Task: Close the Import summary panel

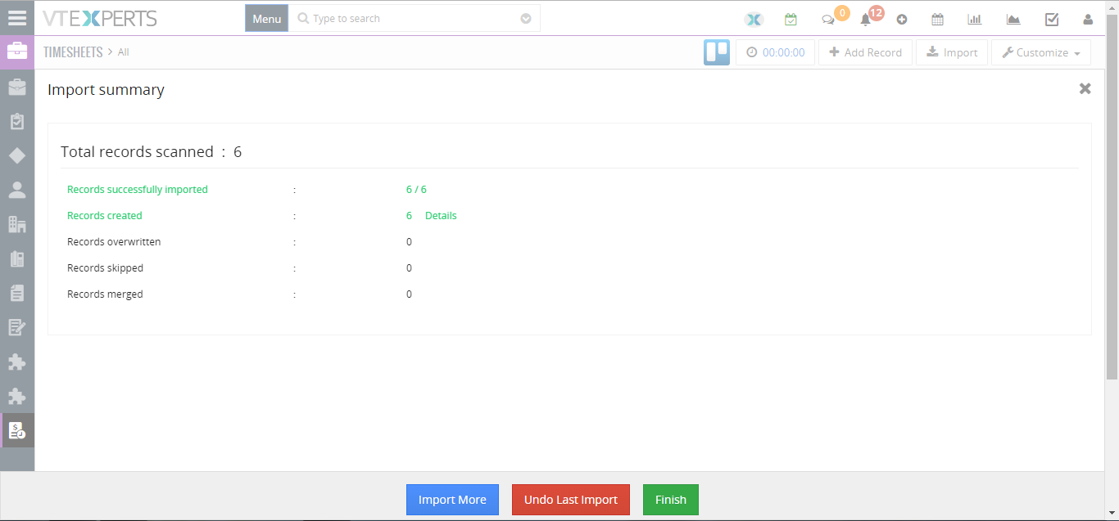Action: (1085, 88)
